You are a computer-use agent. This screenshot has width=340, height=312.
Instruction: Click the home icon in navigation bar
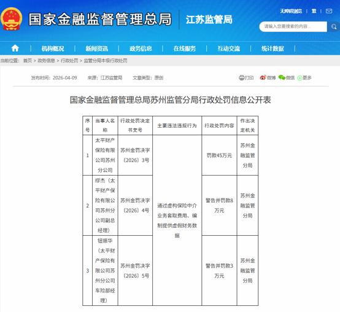(x=15, y=48)
